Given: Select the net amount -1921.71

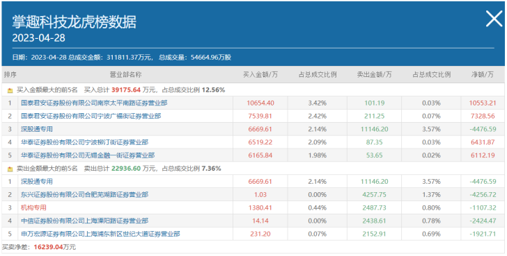Looking at the screenshot, I should [x=483, y=234].
